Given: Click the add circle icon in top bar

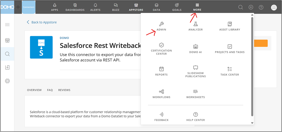Looking at the screenshot, I should click(x=251, y=7).
